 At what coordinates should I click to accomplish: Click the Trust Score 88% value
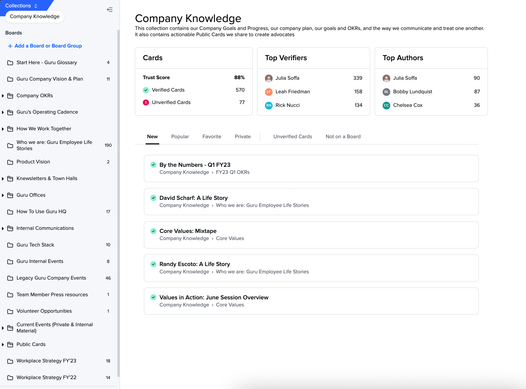pyautogui.click(x=239, y=77)
